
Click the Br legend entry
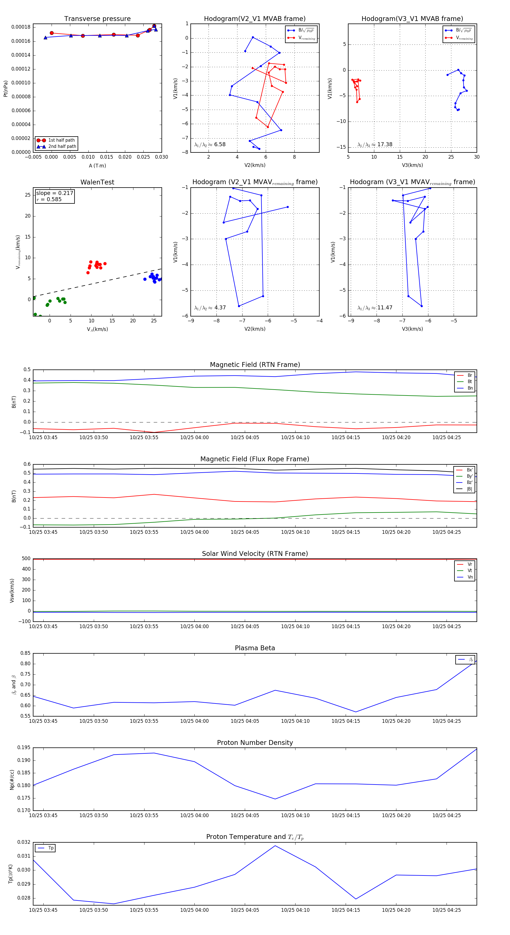[465, 375]
